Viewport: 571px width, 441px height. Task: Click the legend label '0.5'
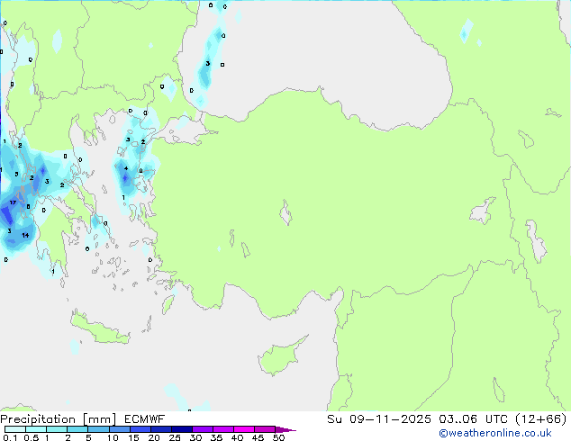point(31,437)
